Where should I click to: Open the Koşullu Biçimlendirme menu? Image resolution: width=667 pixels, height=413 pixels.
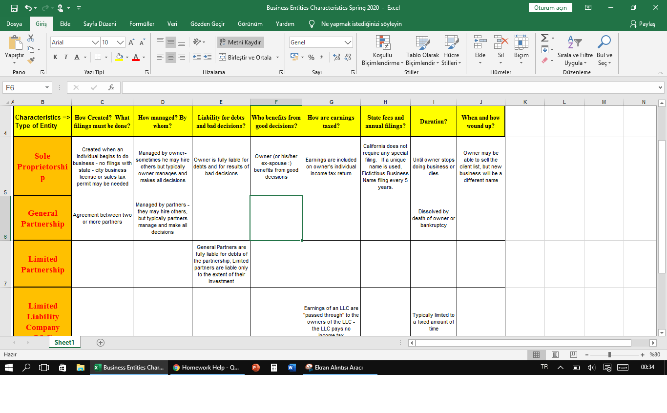click(383, 51)
